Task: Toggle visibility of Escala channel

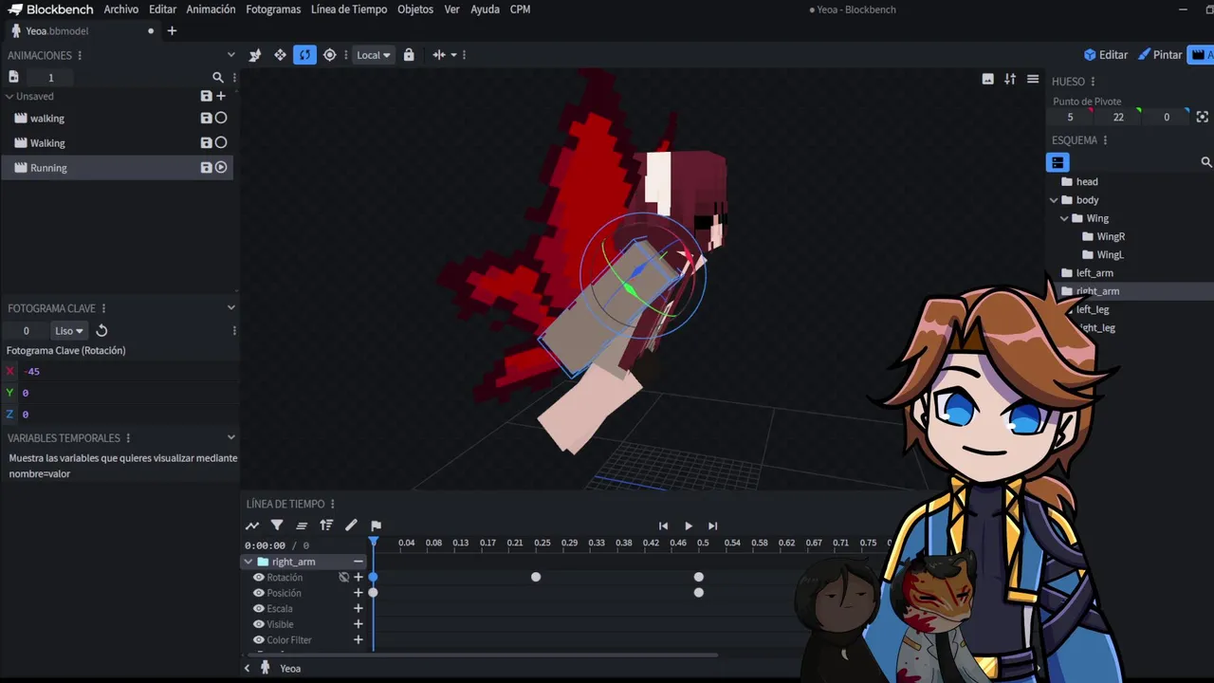Action: tap(258, 609)
